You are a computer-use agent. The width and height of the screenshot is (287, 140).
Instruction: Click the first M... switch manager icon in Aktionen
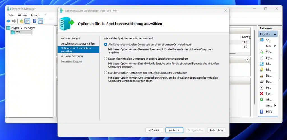[x=261, y=64]
